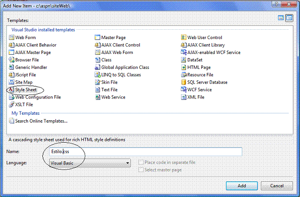This screenshot has width=300, height=197.
Task: Click the Visual Studio installed templates heading
Action: pos(43,30)
